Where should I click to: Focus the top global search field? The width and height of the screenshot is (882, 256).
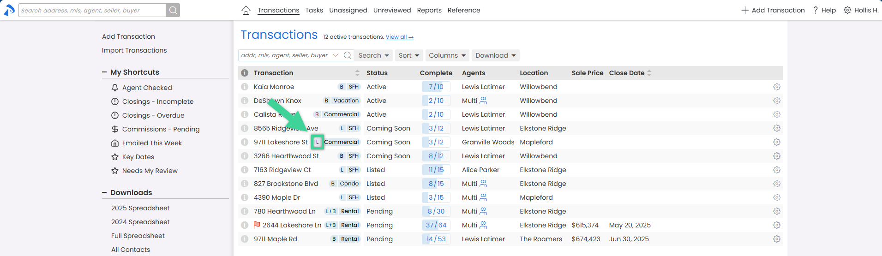92,10
